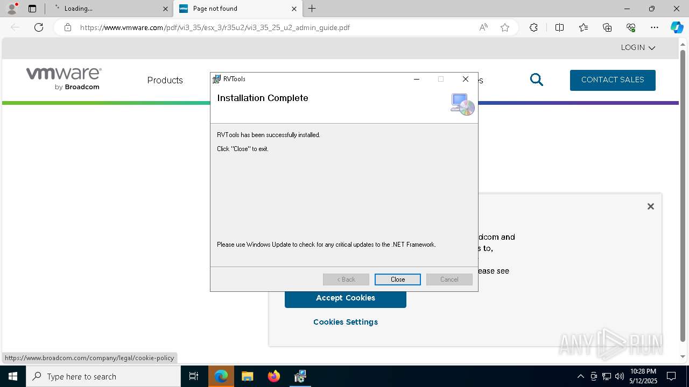Add this page to favorites star
The width and height of the screenshot is (689, 387).
(505, 27)
